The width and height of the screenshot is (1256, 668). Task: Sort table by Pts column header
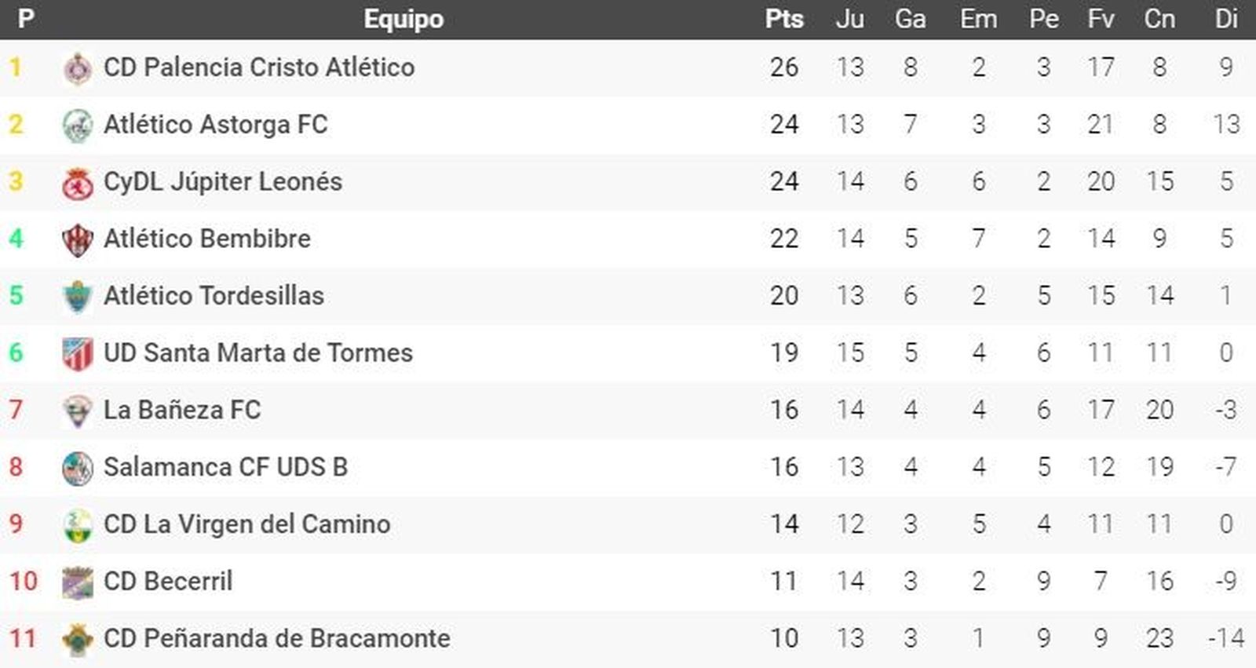click(x=783, y=19)
